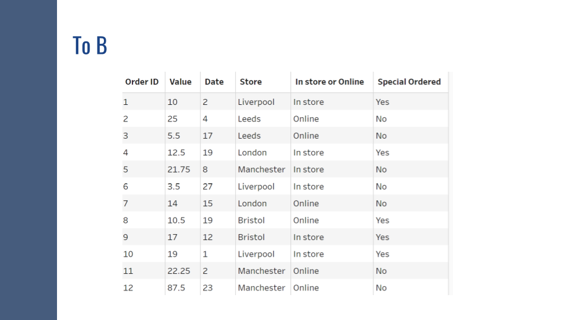Click the Manchester cell in order 5 row
Viewport: 570px width, 320px height.
pos(261,169)
